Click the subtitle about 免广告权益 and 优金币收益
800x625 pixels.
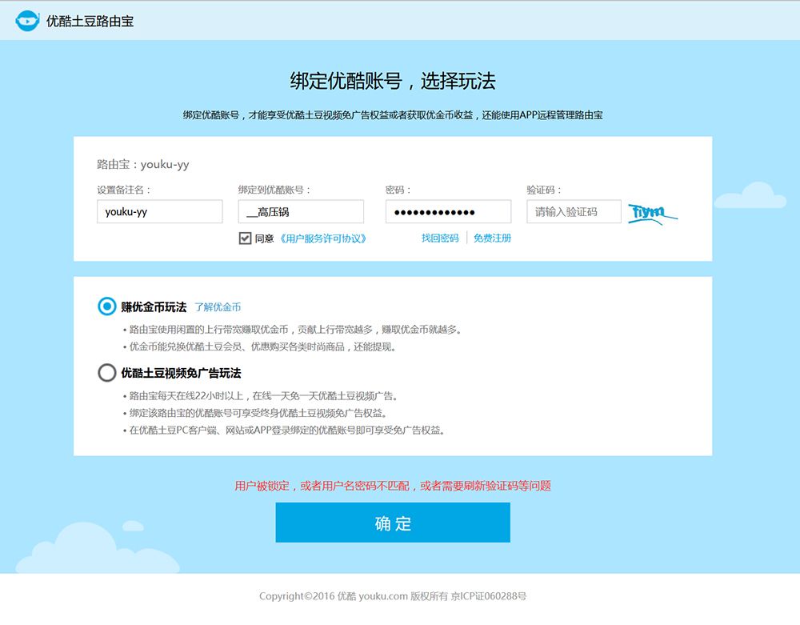(x=393, y=115)
